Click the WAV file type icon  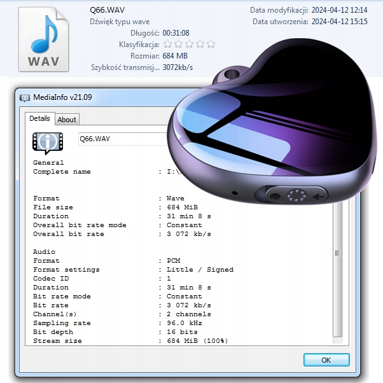(x=43, y=39)
